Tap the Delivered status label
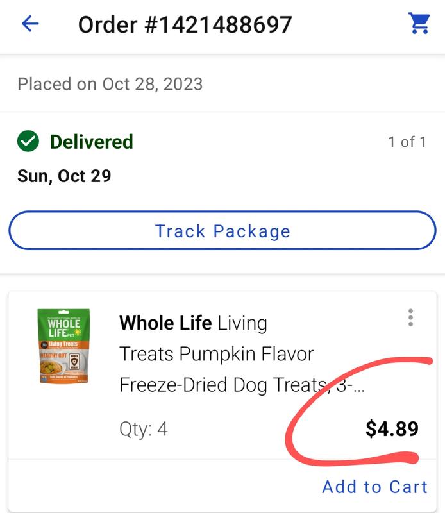 pyautogui.click(x=92, y=142)
